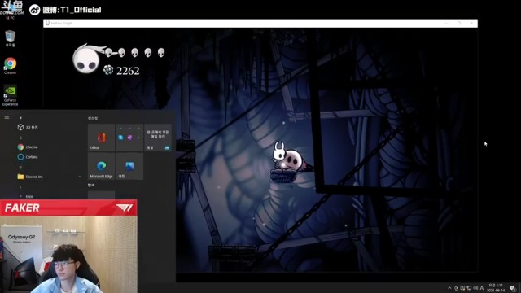Show hidden system tray icons chevron
Viewport: 521px width, 293px height.
449,288
